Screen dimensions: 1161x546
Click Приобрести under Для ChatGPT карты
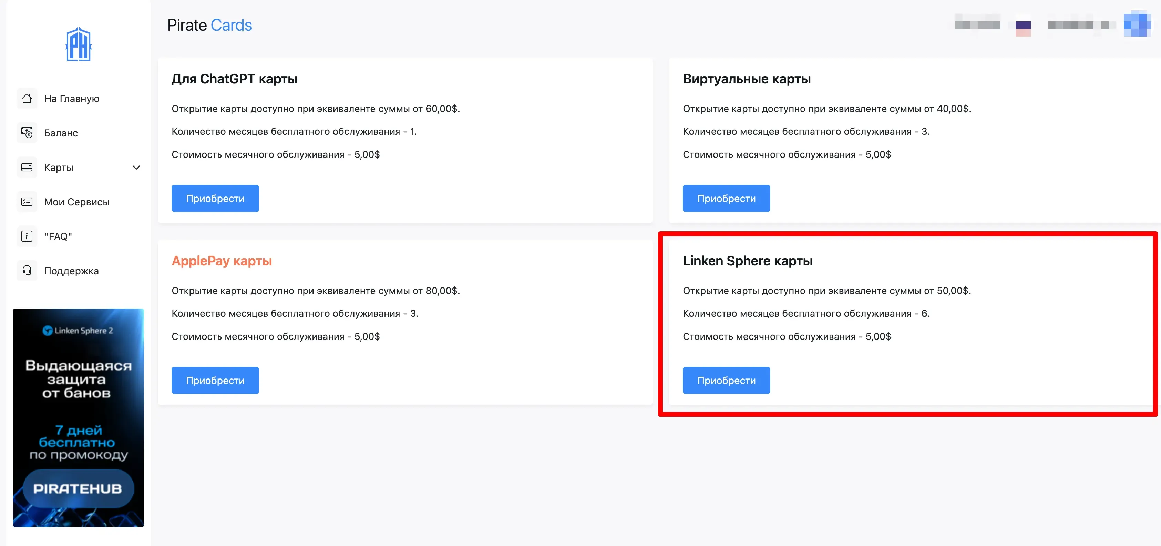215,199
